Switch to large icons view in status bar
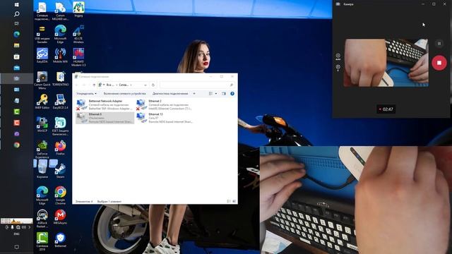This screenshot has height=254, width=452. coord(234,201)
